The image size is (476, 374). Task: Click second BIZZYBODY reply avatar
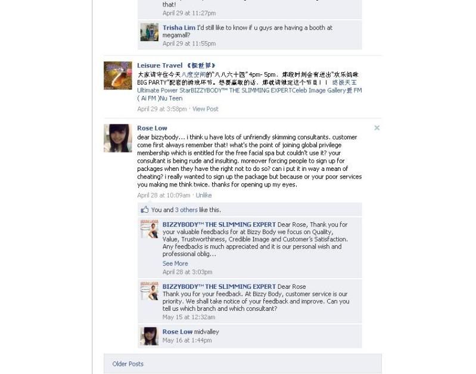pyautogui.click(x=150, y=291)
